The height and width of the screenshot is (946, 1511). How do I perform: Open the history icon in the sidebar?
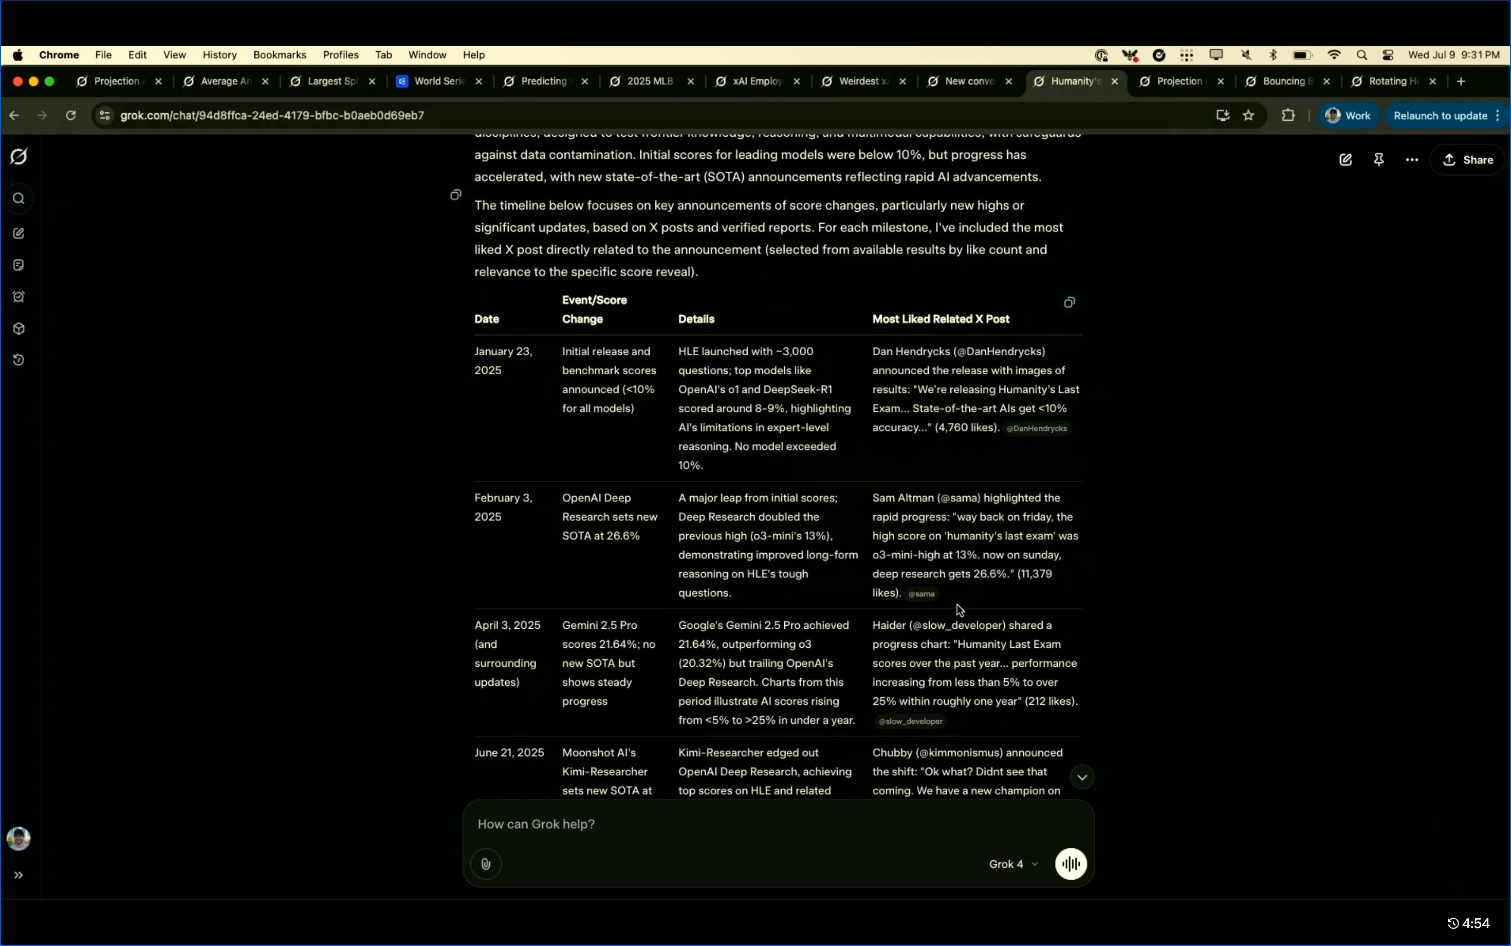(x=19, y=360)
